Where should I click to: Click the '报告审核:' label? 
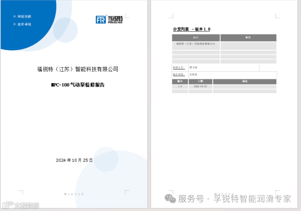pos(179,75)
